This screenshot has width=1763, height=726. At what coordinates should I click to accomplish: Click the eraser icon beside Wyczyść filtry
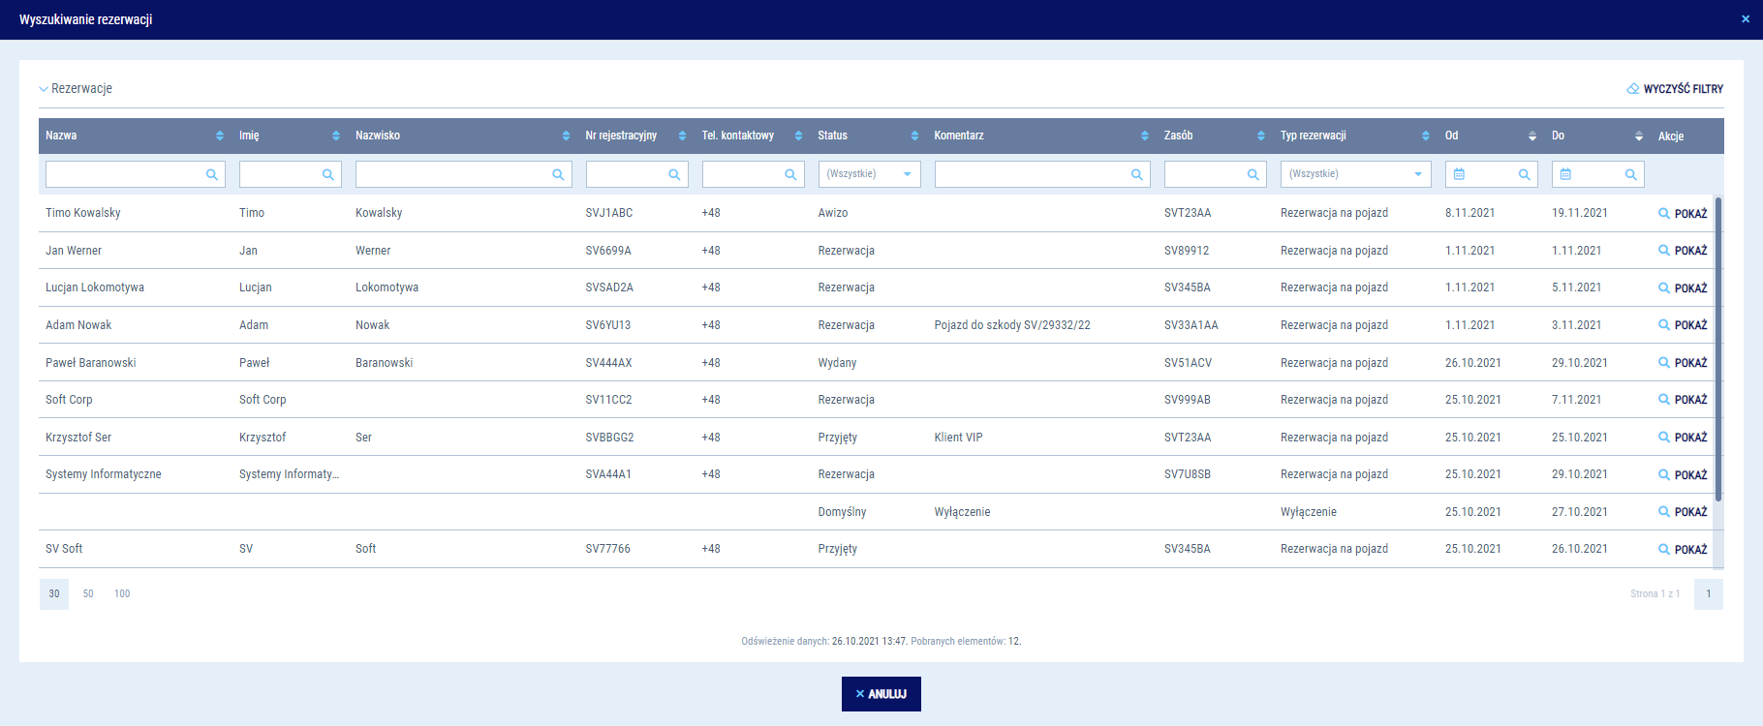(1632, 89)
